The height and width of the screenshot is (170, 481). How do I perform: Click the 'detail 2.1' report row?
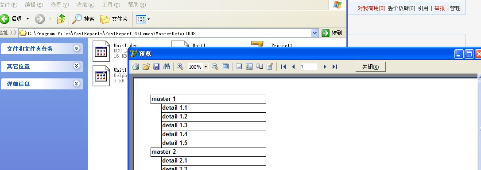coord(213,161)
